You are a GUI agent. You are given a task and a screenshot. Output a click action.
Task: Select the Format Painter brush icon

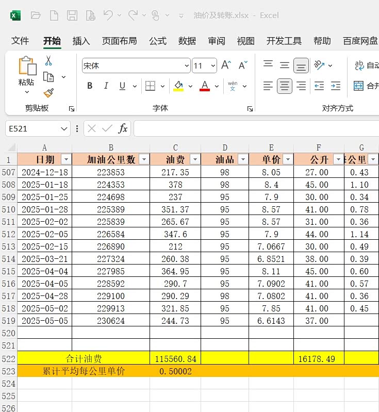pos(48,93)
